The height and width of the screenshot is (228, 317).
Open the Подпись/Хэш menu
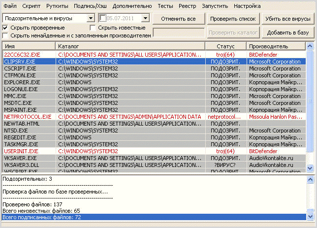click(x=90, y=6)
